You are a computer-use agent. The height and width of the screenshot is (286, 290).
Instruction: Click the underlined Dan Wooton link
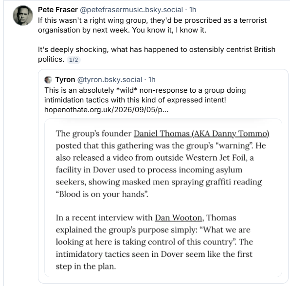(x=178, y=218)
